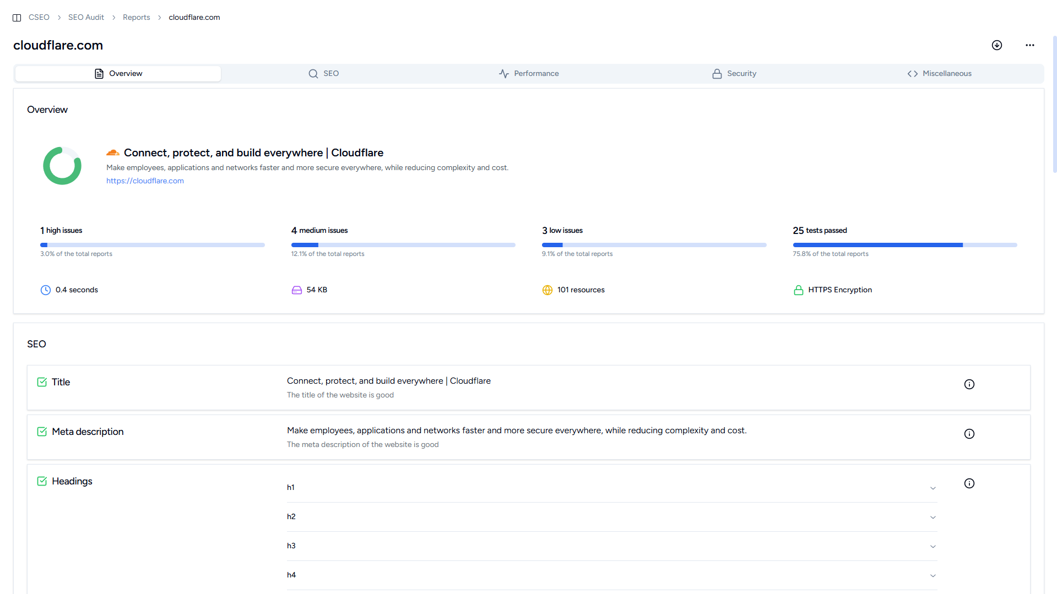Image resolution: width=1057 pixels, height=594 pixels.
Task: Expand the h3 headings list
Action: [x=933, y=546]
